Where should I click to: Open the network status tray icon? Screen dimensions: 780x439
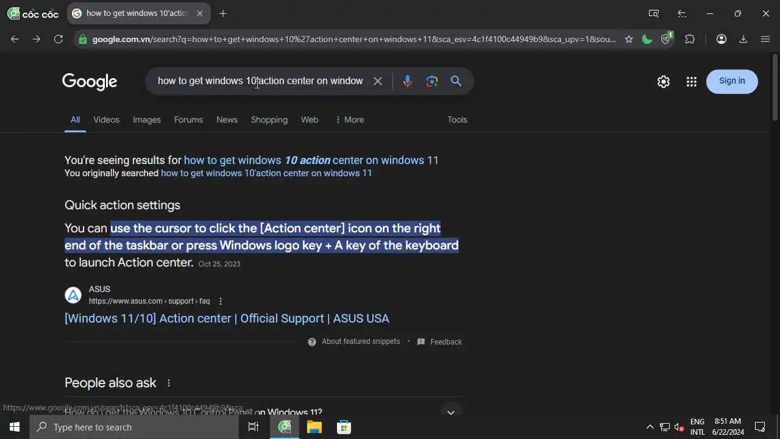(x=665, y=427)
